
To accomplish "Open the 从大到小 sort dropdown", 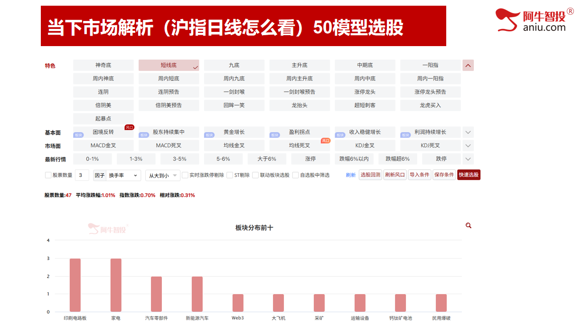I will point(163,175).
